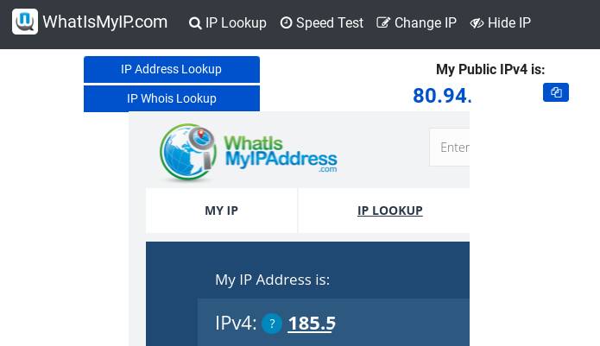Switch to the MY IP tab
The width and height of the screenshot is (600, 346).
(x=222, y=211)
